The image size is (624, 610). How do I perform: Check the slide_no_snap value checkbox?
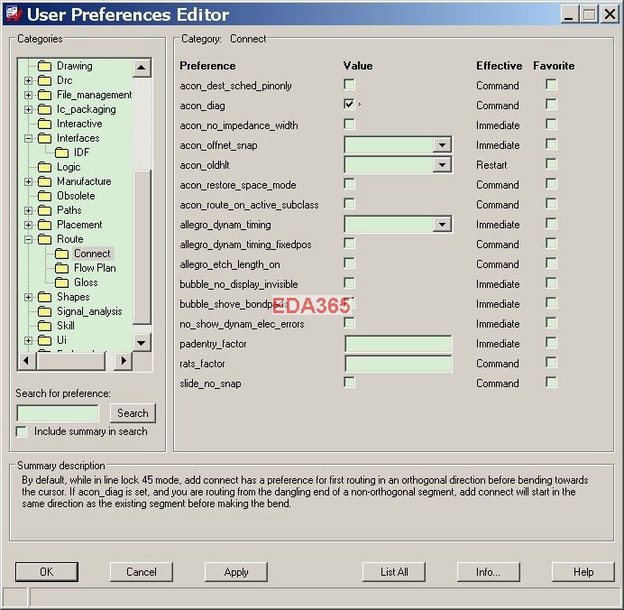click(x=349, y=383)
